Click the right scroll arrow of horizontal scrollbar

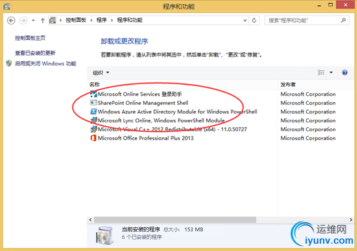click(351, 220)
